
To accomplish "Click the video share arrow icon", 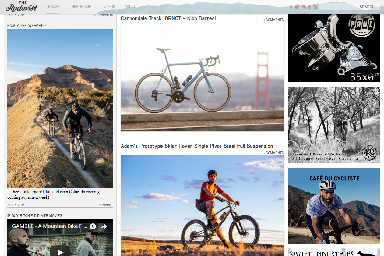I will tap(104, 226).
